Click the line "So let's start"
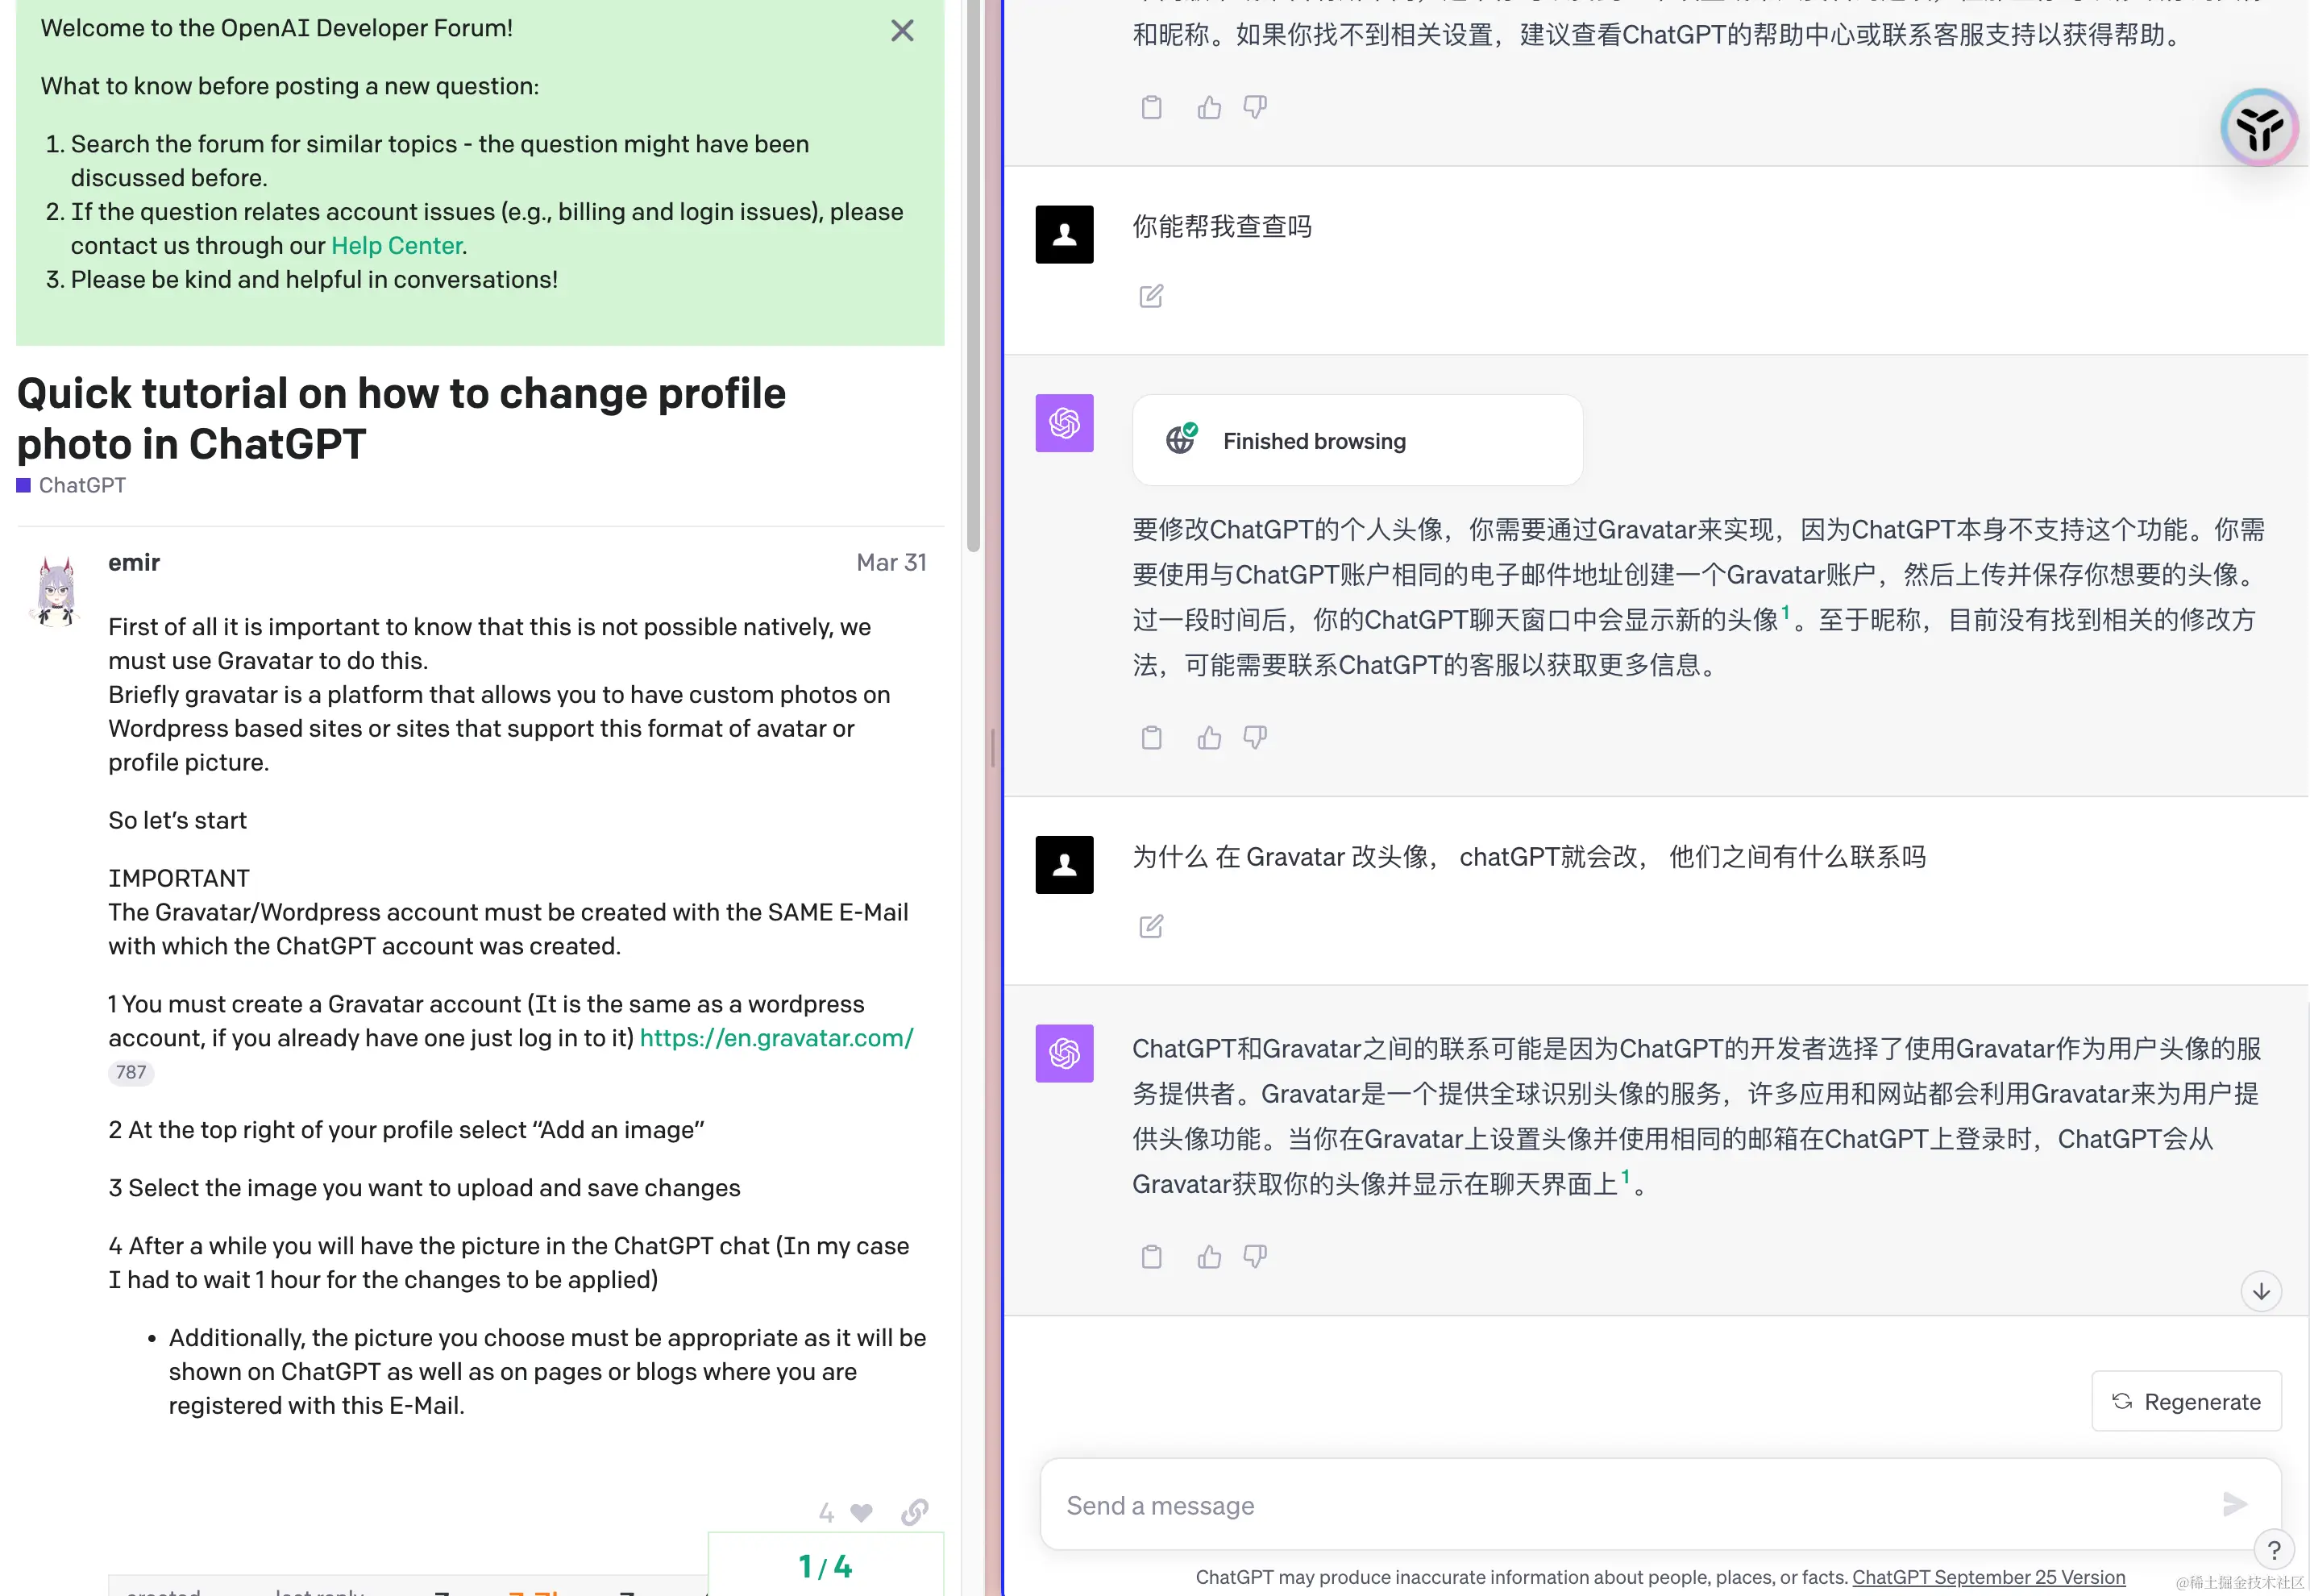This screenshot has height=1596, width=2310. pos(177,821)
